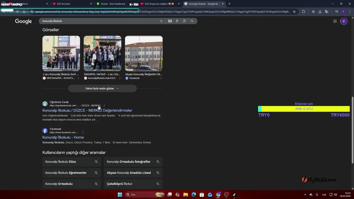Screen dimensions: 354x199
Task: Open options for Facebook Home result
Action: click(83, 132)
